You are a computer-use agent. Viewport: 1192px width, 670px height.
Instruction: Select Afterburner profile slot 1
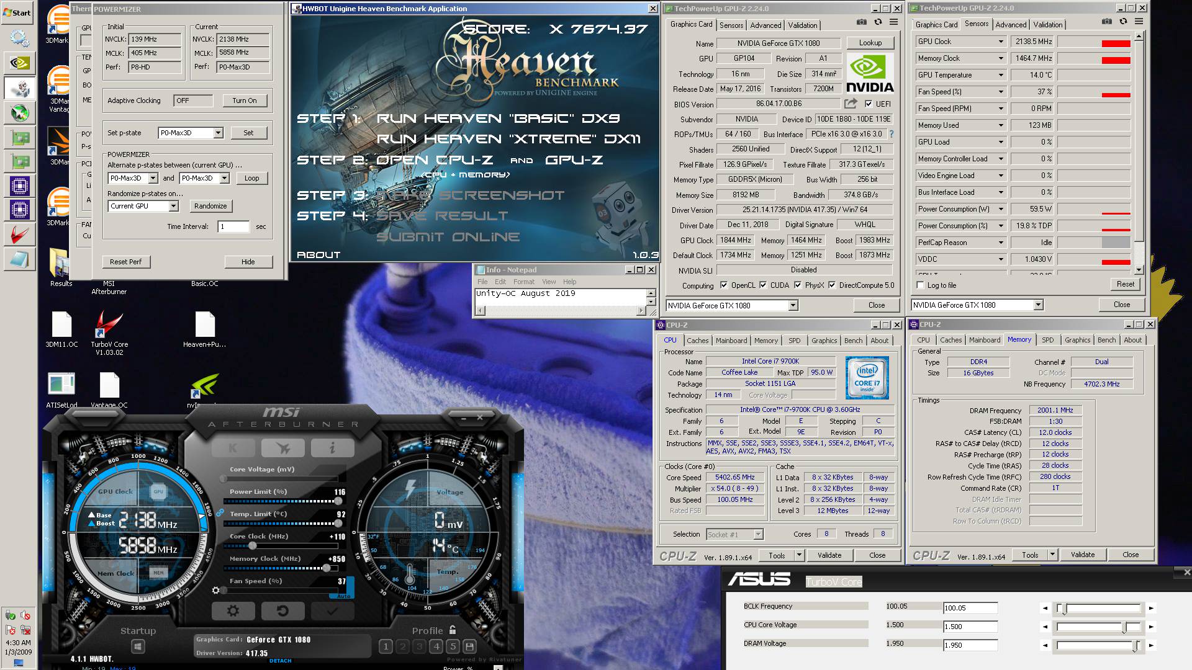click(386, 646)
